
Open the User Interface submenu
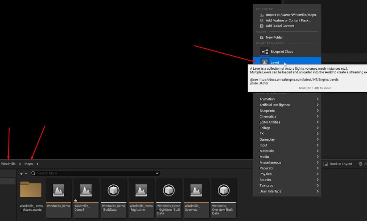click(x=287, y=191)
